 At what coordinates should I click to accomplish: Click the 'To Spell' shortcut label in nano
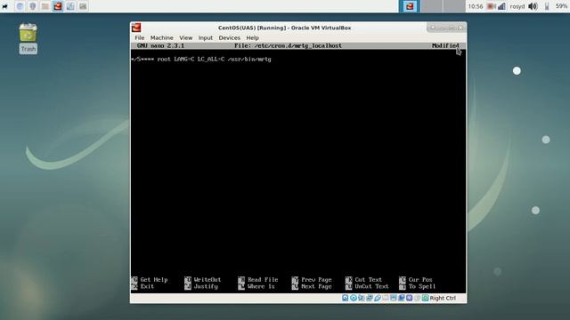[421, 286]
